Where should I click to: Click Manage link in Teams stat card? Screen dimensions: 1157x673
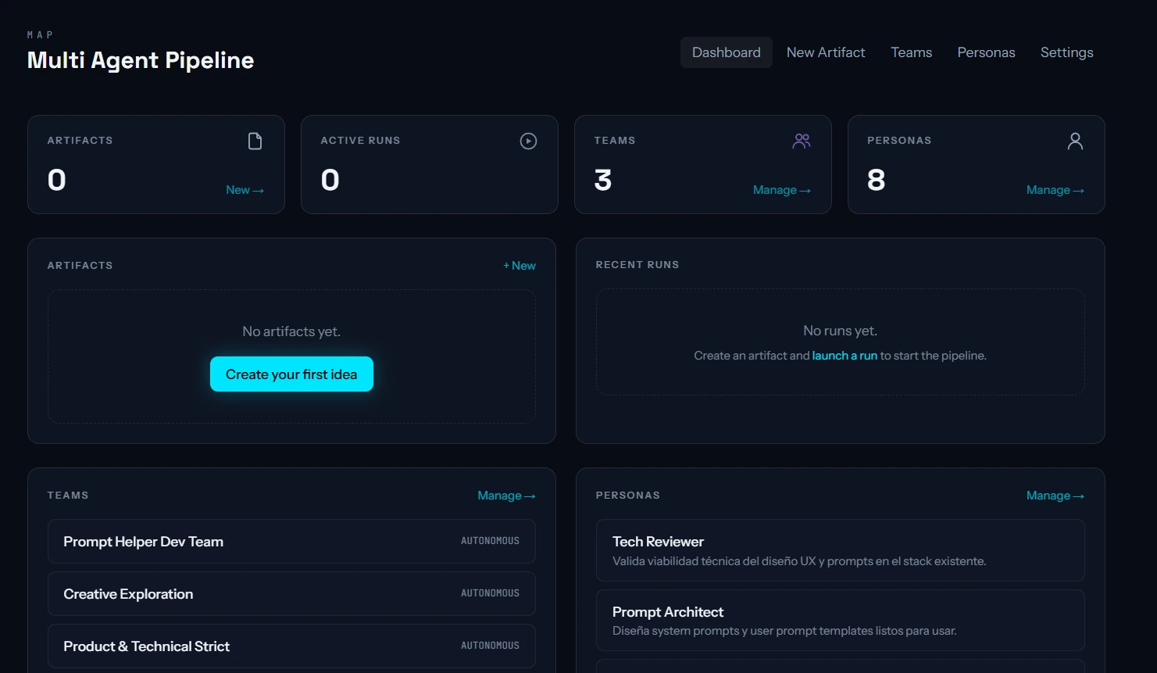pyautogui.click(x=782, y=190)
